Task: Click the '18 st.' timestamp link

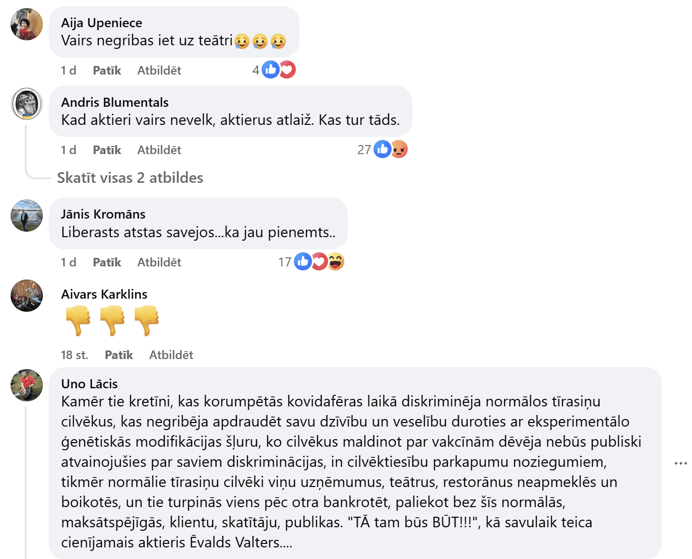Action: [75, 355]
